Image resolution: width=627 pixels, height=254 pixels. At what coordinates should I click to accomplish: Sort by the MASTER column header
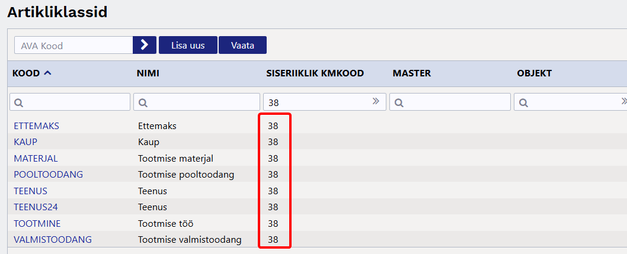(411, 73)
